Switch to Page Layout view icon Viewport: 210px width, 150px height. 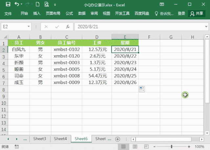[x=135, y=147]
